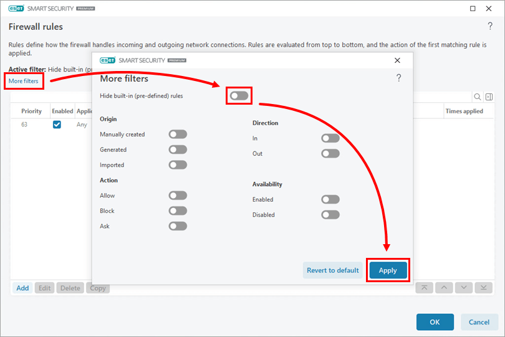
Task: Close the More filters dialog
Action: click(397, 60)
